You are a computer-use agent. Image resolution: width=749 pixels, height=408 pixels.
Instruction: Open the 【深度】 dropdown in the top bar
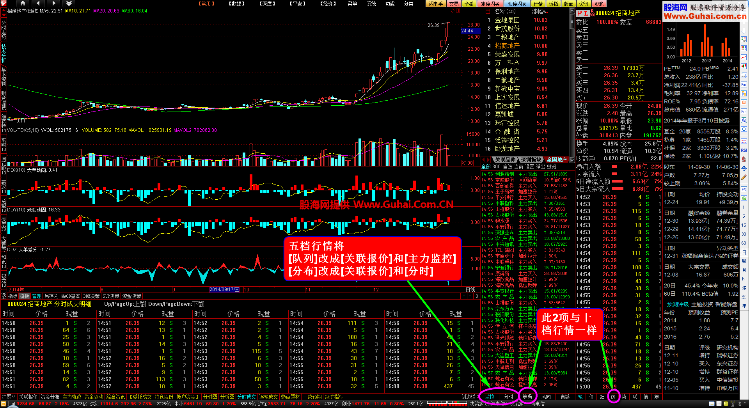tap(267, 4)
